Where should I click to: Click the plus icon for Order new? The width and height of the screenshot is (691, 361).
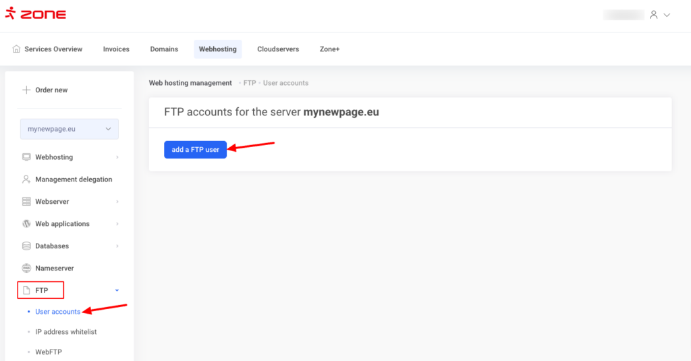[x=26, y=90]
